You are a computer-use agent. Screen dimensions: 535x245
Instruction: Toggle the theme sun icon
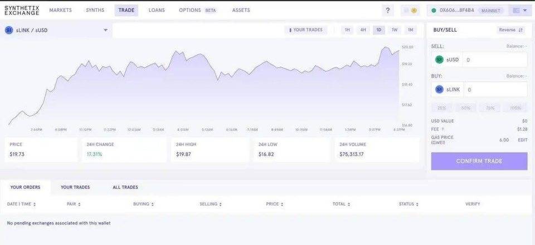[414, 11]
